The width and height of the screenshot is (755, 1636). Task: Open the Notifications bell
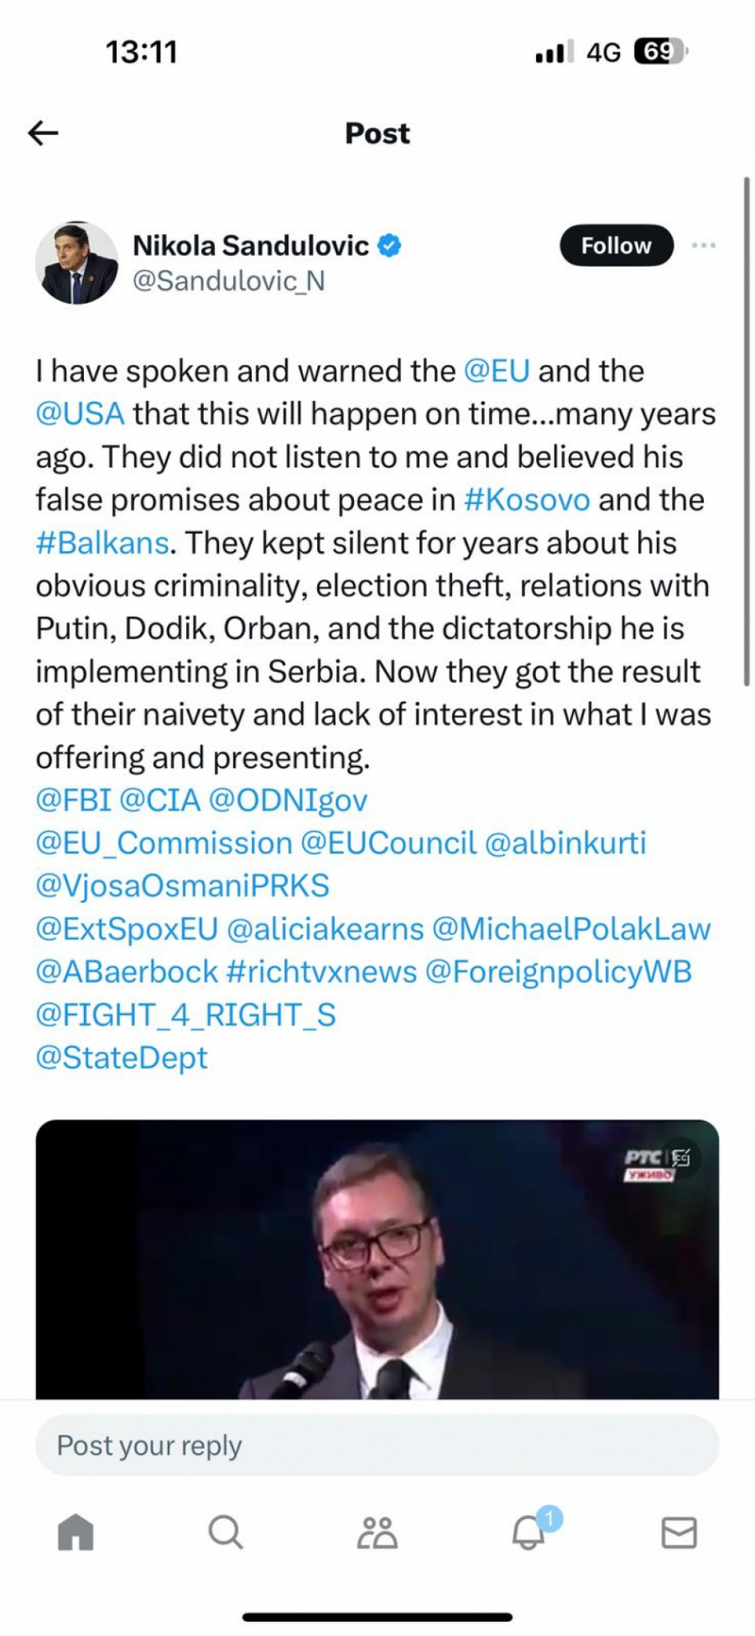(529, 1532)
